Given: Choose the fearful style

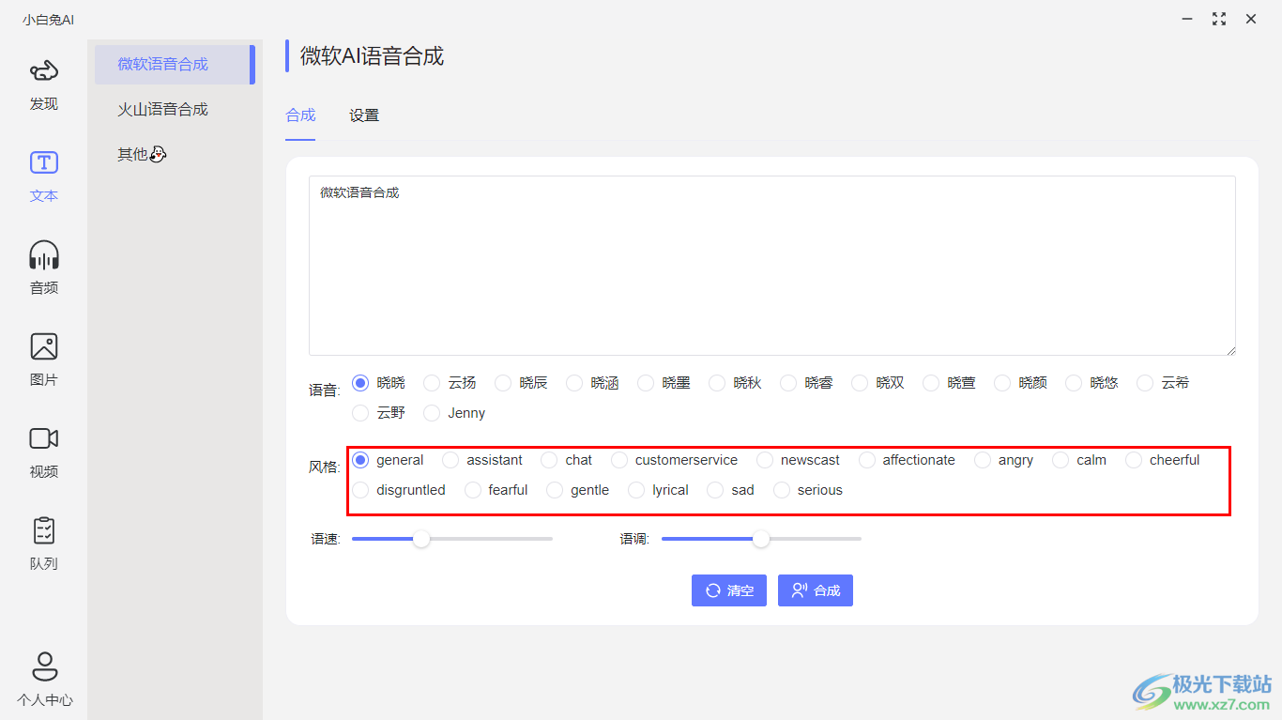Looking at the screenshot, I should (497, 490).
